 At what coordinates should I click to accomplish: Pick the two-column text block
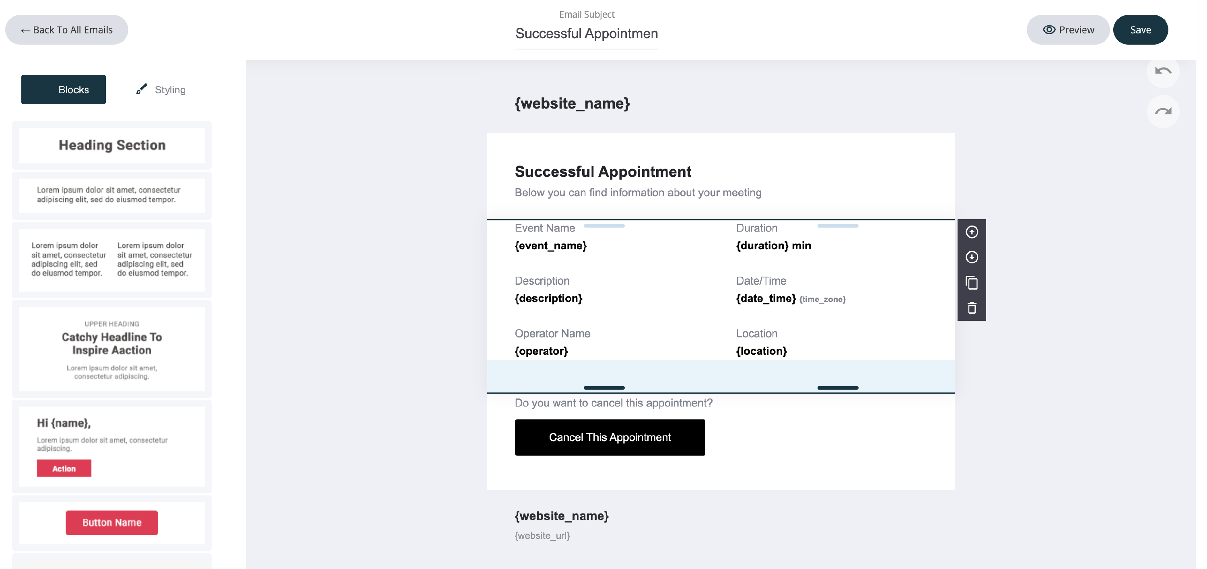tap(111, 259)
